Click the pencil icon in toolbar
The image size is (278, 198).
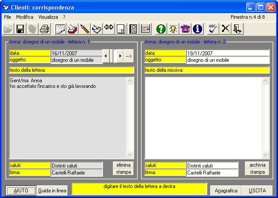click(x=84, y=29)
